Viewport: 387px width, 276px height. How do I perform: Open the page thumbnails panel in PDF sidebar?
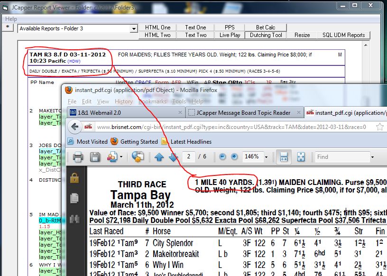pyautogui.click(x=74, y=198)
